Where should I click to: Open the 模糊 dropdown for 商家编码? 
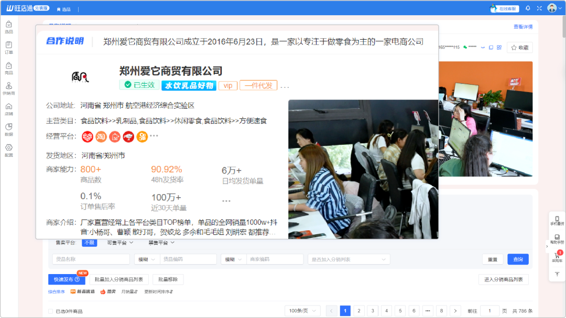[234, 259]
